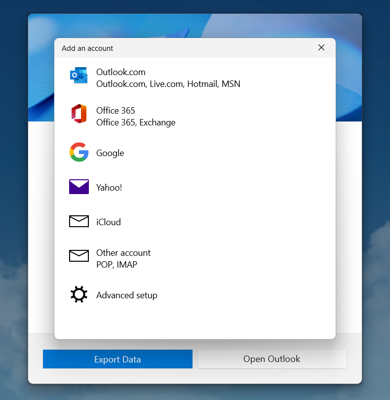Click the multicolor Google G logo

click(x=78, y=153)
